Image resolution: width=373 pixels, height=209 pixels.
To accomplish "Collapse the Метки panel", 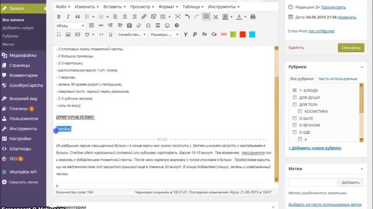I will point(362,169).
